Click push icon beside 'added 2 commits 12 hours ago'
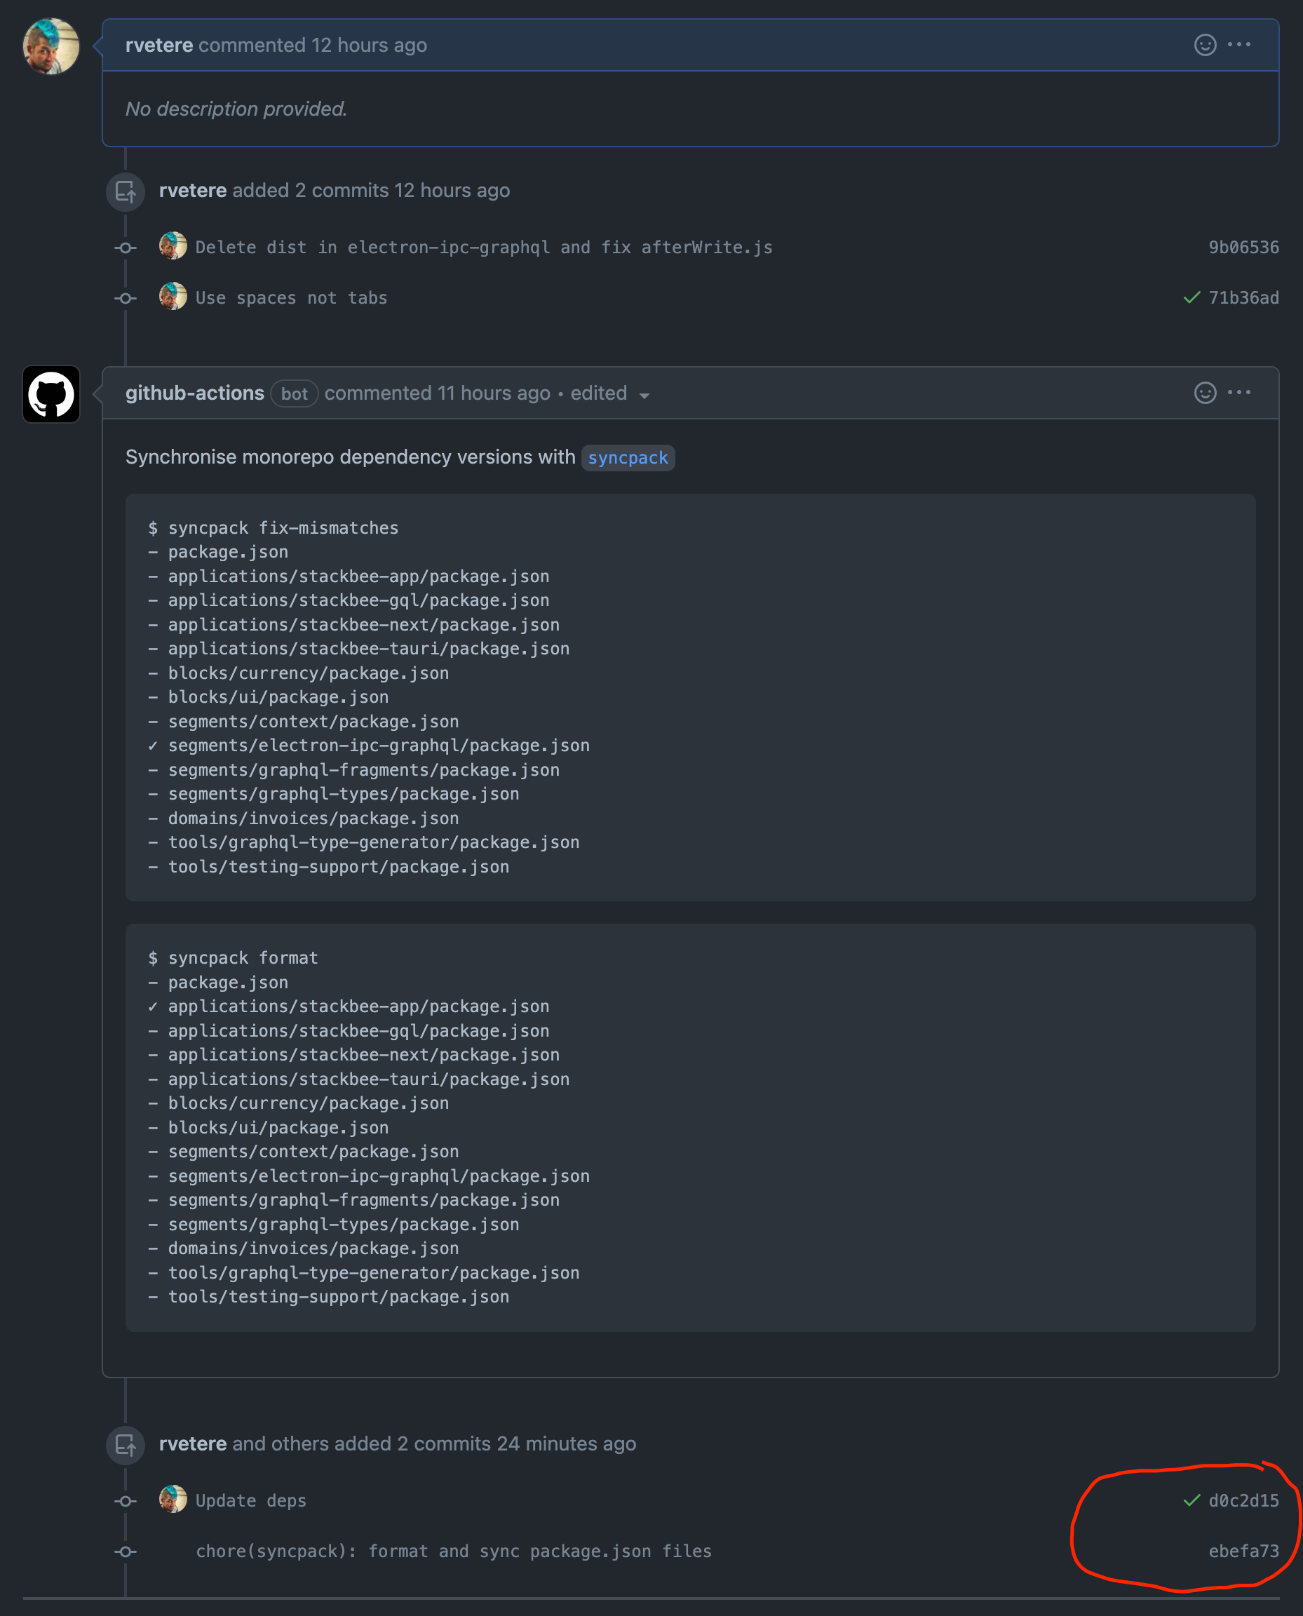 coord(126,192)
